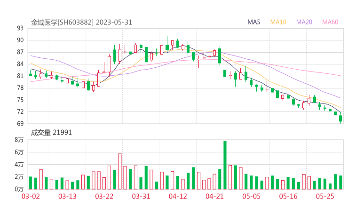Click the 8万 volume axis label
Screen dimensions: 348x207
[19, 140]
